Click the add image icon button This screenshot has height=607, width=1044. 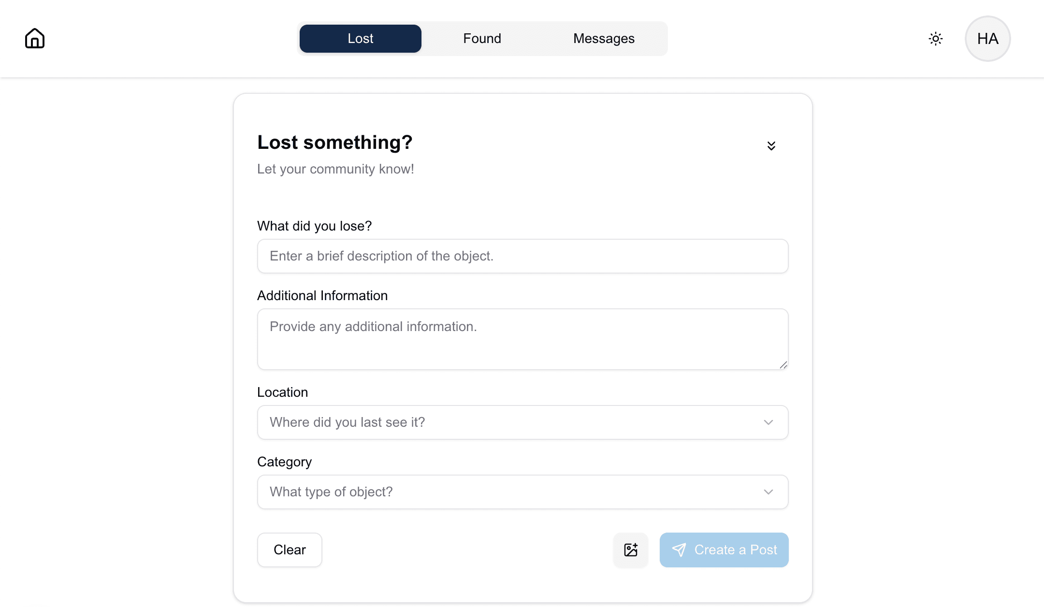pos(631,550)
